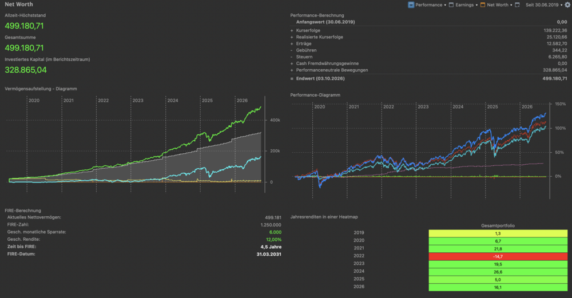Edit the FIRE-Zahl value 1.250.000
Image resolution: width=572 pixels, height=298 pixels.
tap(271, 225)
